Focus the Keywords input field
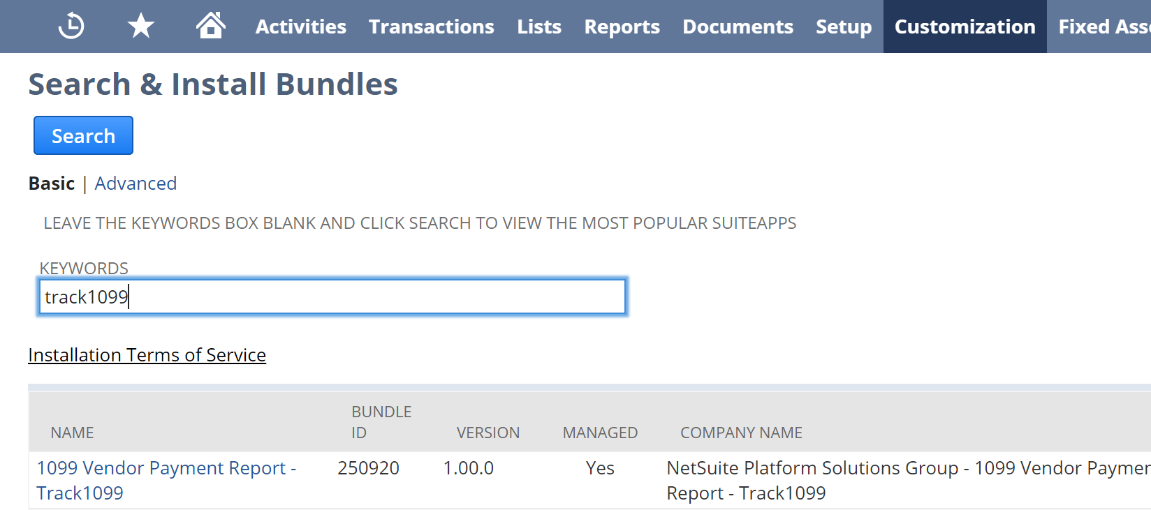This screenshot has height=510, width=1151. 332,297
